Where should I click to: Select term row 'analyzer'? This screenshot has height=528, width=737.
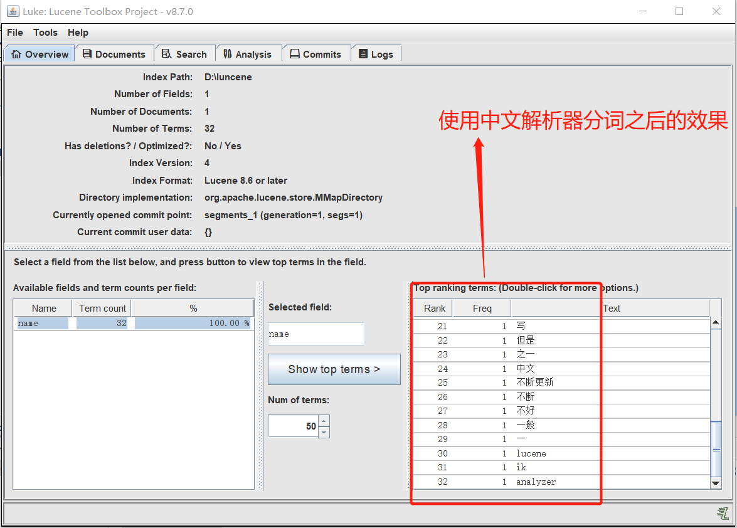(561, 482)
